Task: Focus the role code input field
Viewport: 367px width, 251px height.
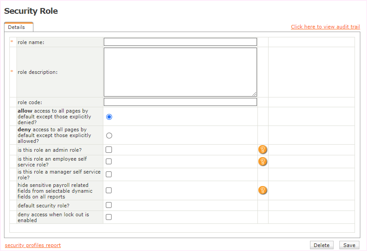Action: coord(180,102)
